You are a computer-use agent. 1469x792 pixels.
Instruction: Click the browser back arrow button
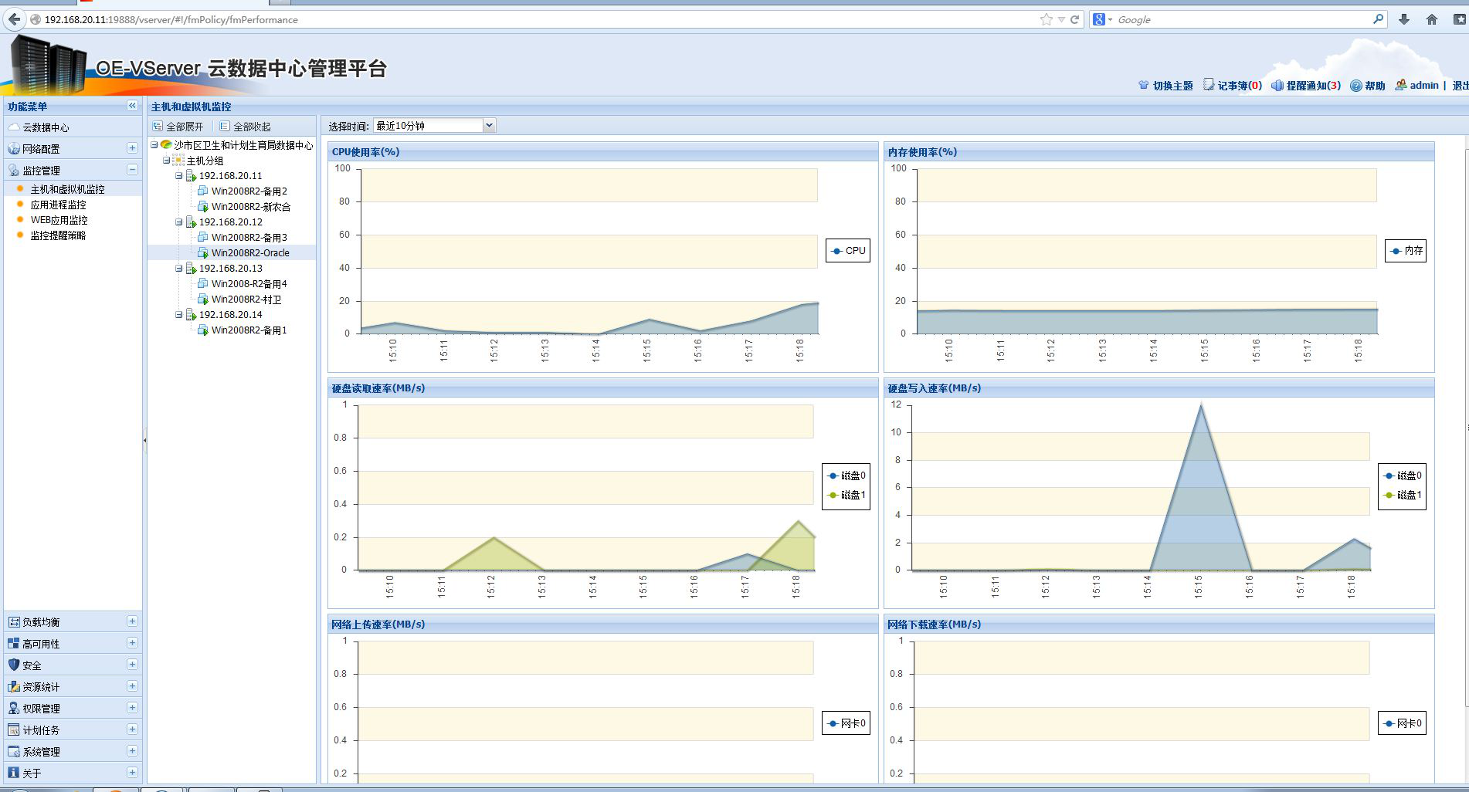coord(15,19)
